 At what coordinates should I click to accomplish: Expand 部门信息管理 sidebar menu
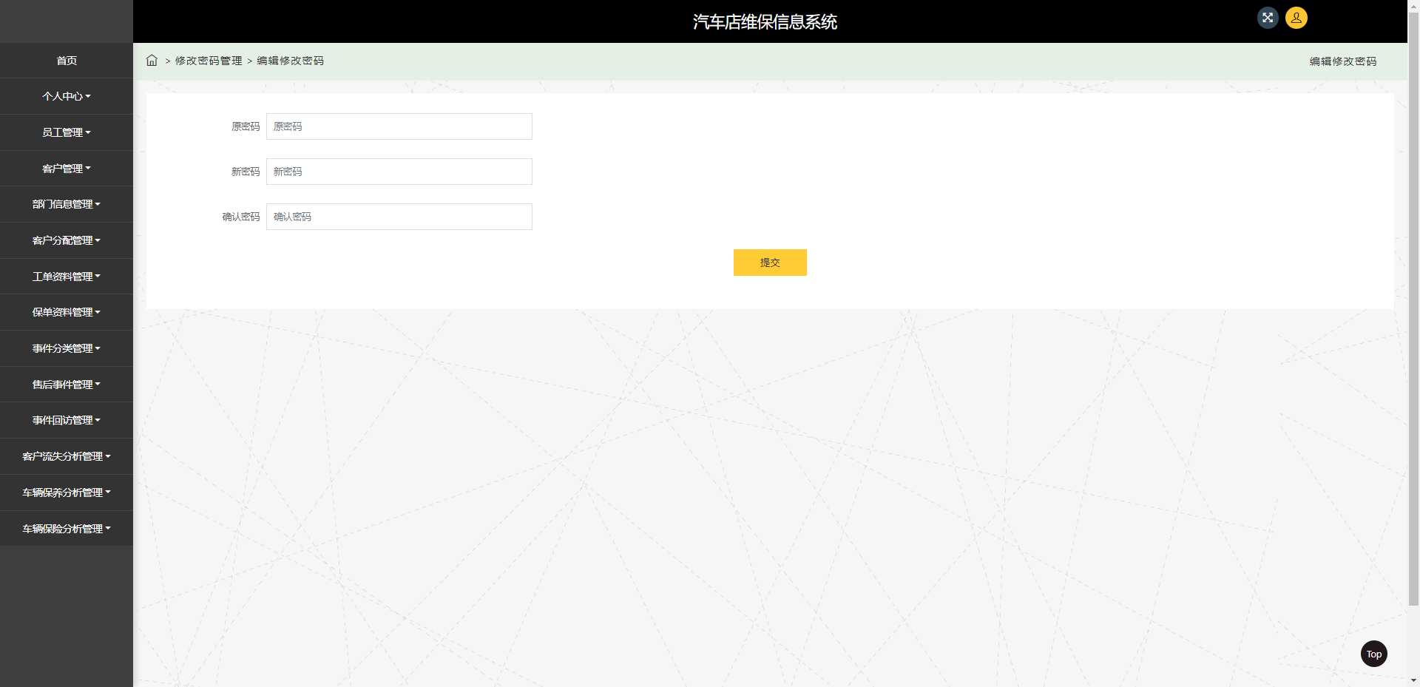pyautogui.click(x=67, y=204)
